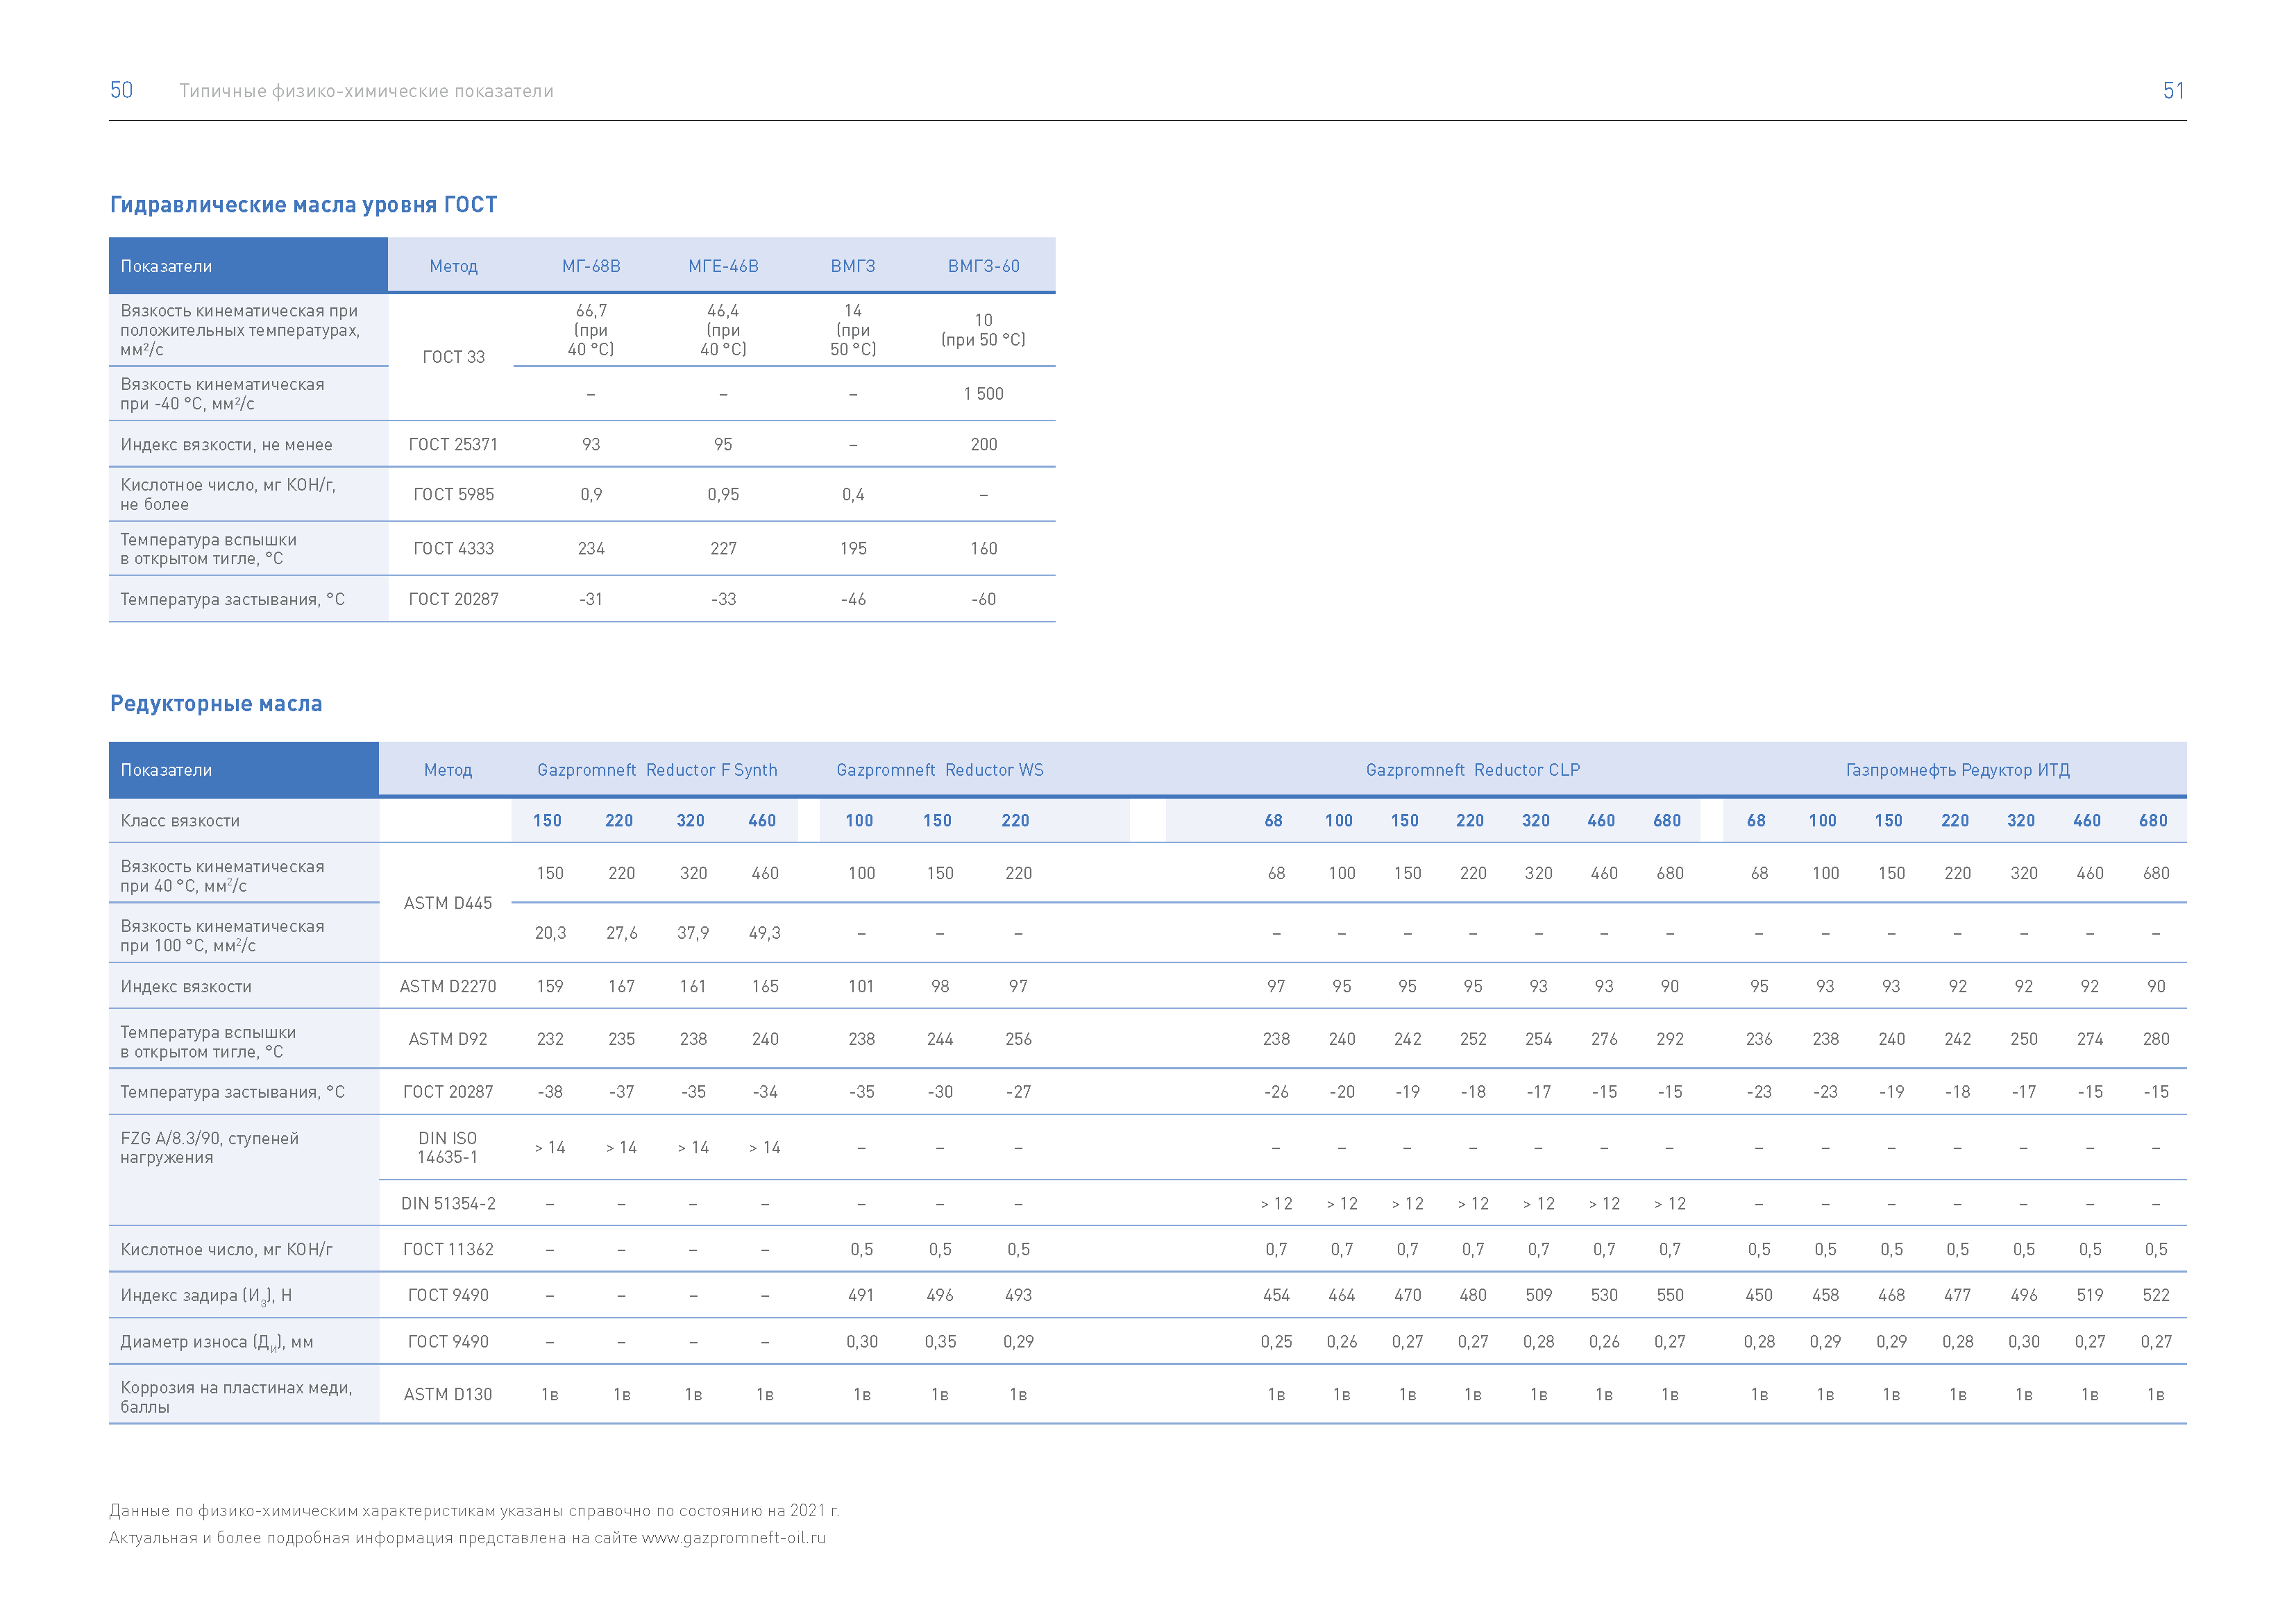Click the row label "Индекс задира"
The image size is (2296, 1623).
coord(206,1296)
